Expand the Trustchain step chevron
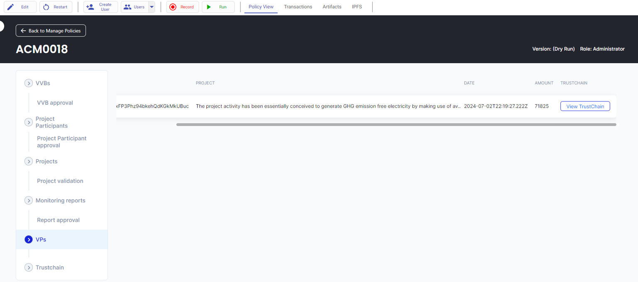This screenshot has height=282, width=638. coord(29,267)
